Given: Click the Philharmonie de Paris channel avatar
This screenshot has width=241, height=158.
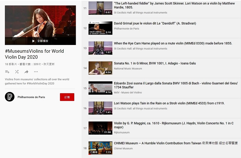Looking at the screenshot, I should tap(10, 97).
